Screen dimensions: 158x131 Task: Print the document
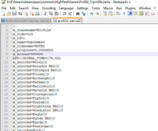tap(37, 14)
